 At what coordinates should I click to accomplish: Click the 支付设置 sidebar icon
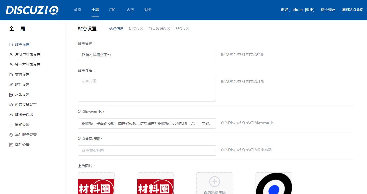11,75
